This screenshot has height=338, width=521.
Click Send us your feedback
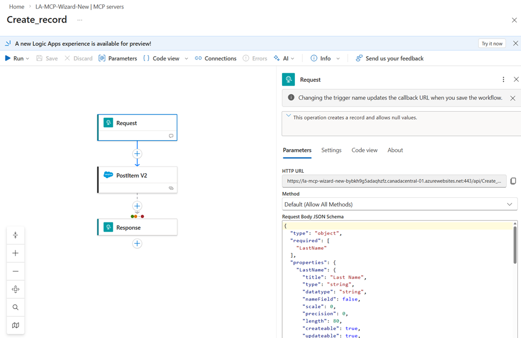point(390,58)
